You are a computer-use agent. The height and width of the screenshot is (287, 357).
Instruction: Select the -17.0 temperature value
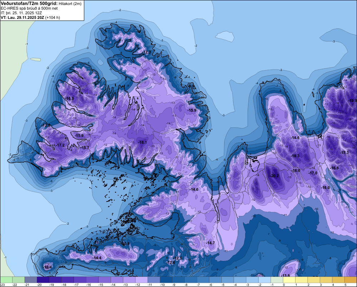coord(313,173)
